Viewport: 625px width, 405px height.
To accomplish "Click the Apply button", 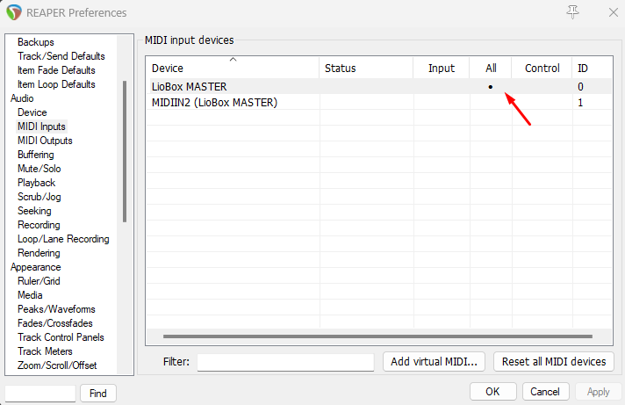I will coord(598,392).
